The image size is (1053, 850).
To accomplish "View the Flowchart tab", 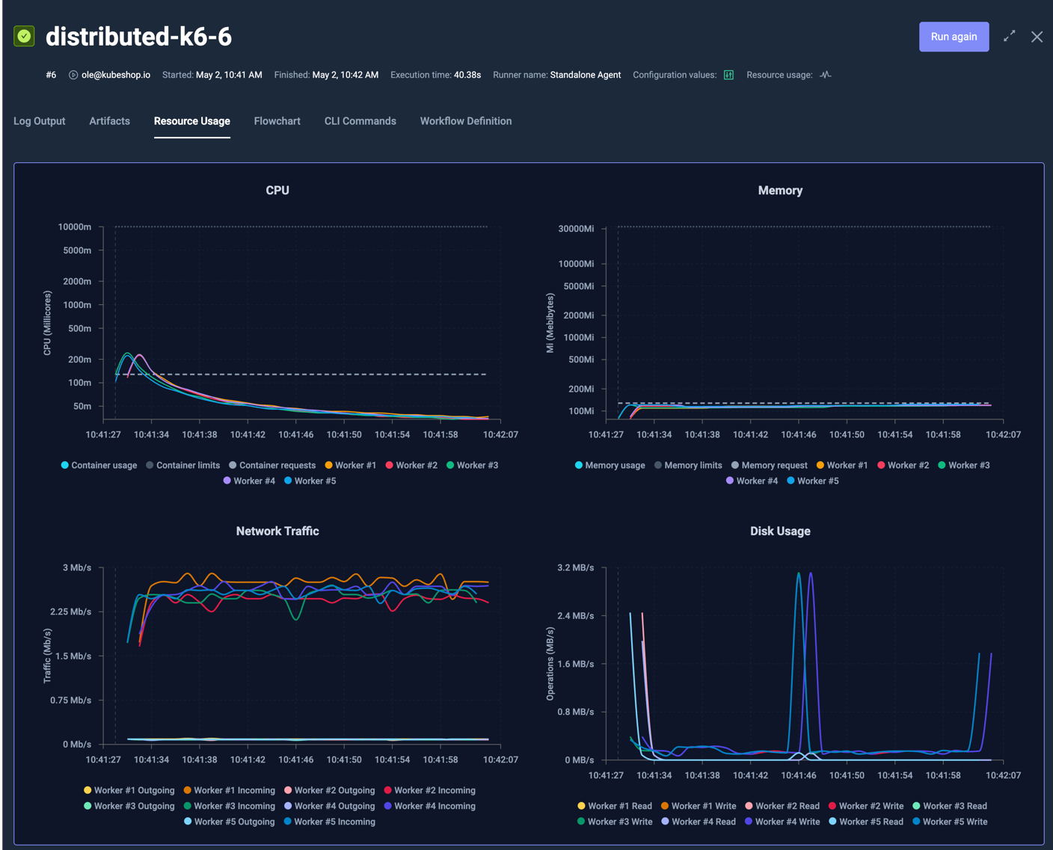I will 277,120.
